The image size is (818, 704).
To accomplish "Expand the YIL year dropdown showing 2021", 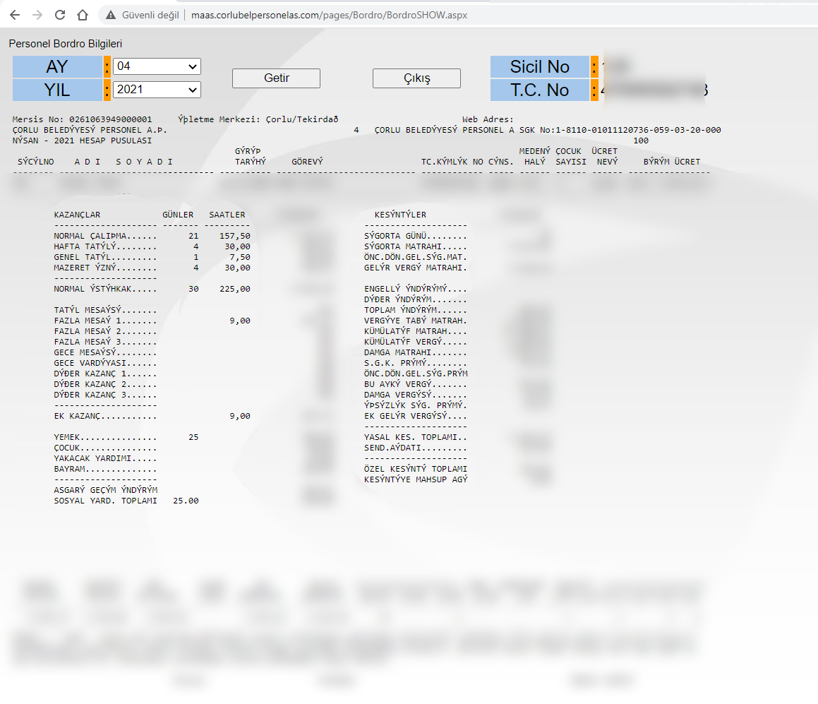I will click(157, 90).
